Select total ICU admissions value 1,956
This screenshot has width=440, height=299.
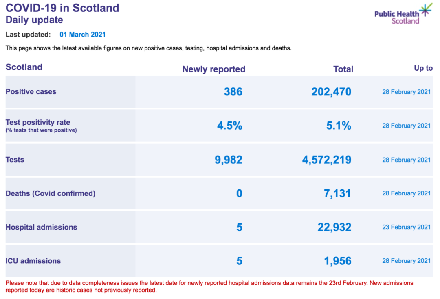tap(338, 261)
